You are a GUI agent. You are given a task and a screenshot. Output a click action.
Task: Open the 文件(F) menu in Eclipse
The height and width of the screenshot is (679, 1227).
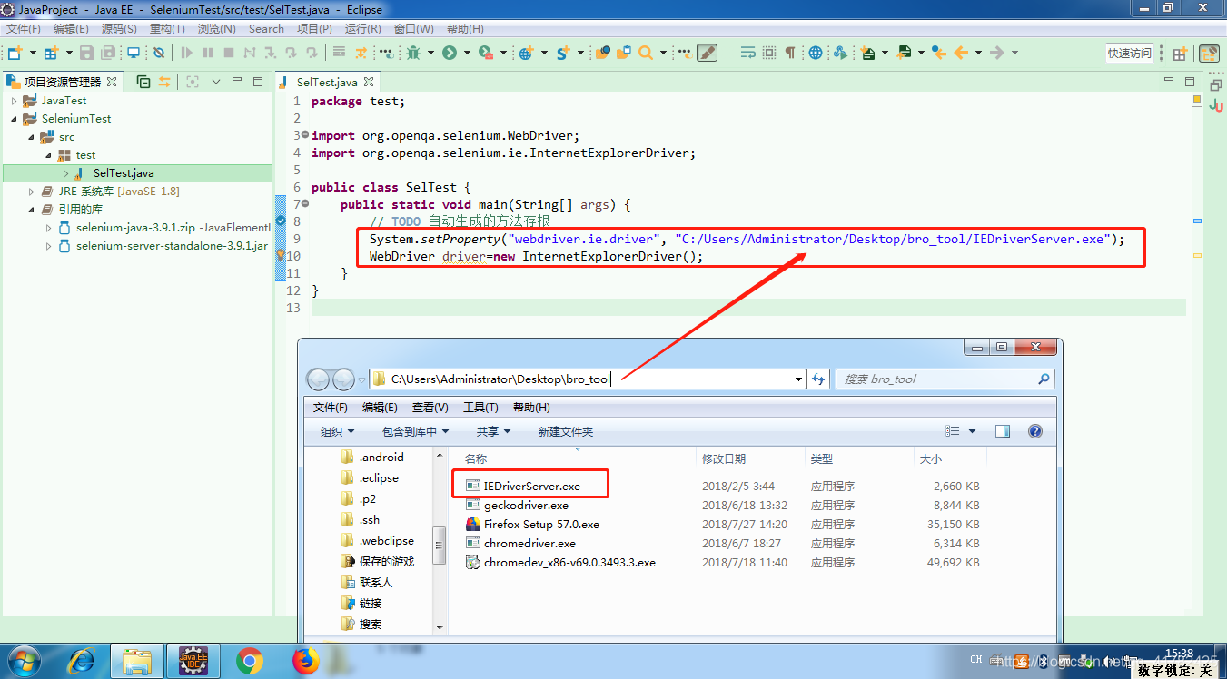click(24, 29)
